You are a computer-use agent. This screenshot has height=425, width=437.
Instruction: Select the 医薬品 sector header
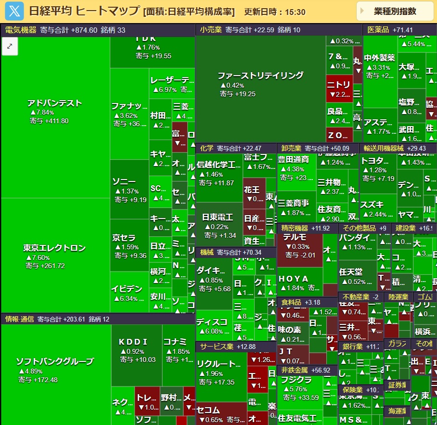tap(399, 30)
